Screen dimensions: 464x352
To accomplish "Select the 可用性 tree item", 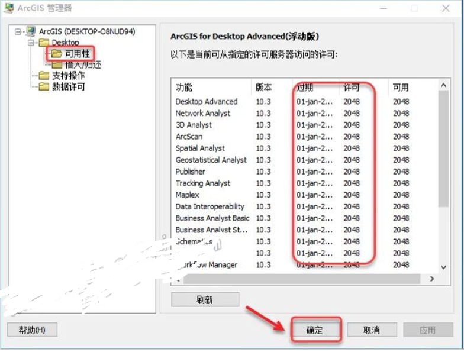I will pos(78,54).
